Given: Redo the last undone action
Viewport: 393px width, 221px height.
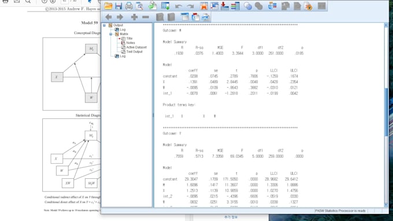Looking at the screenshot, I should 190,6.
